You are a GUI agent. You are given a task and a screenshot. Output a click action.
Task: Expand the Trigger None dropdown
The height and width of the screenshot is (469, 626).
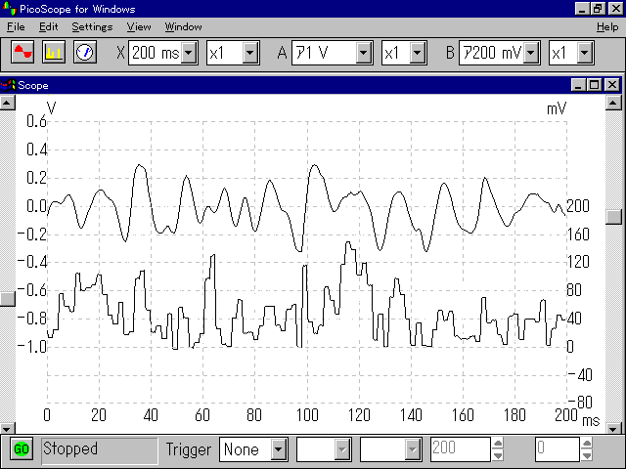(278, 449)
